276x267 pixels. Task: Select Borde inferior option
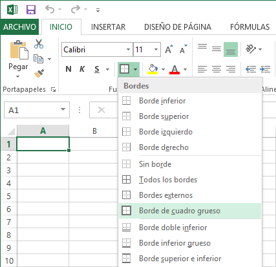(x=190, y=101)
